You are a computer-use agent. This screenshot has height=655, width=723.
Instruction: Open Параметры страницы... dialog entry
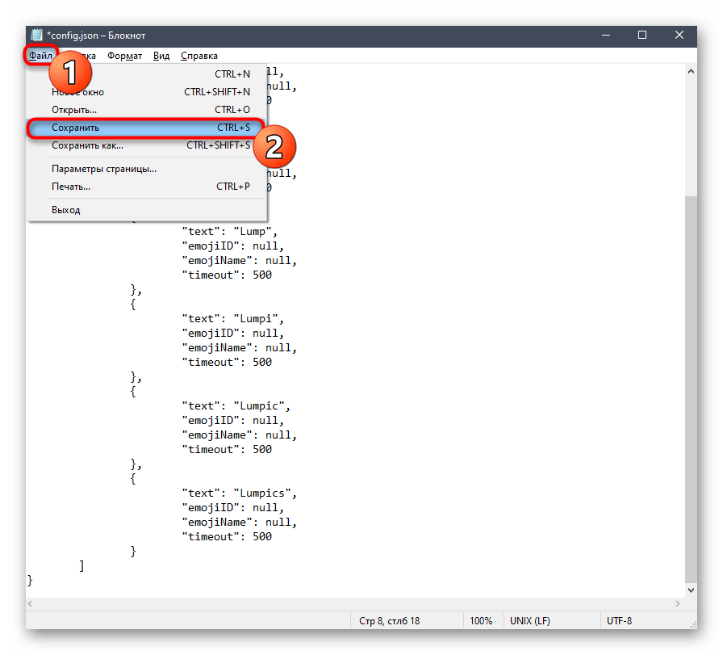coord(146,169)
